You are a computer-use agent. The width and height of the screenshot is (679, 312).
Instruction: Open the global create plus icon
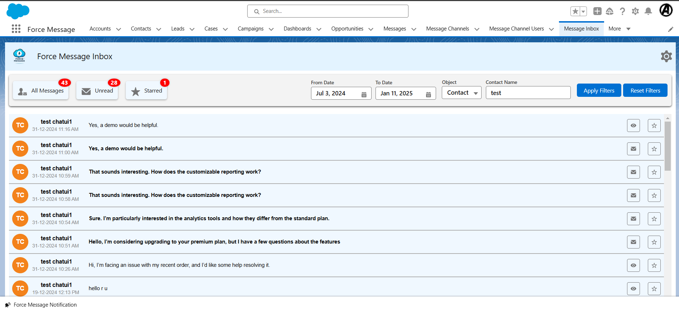point(597,11)
